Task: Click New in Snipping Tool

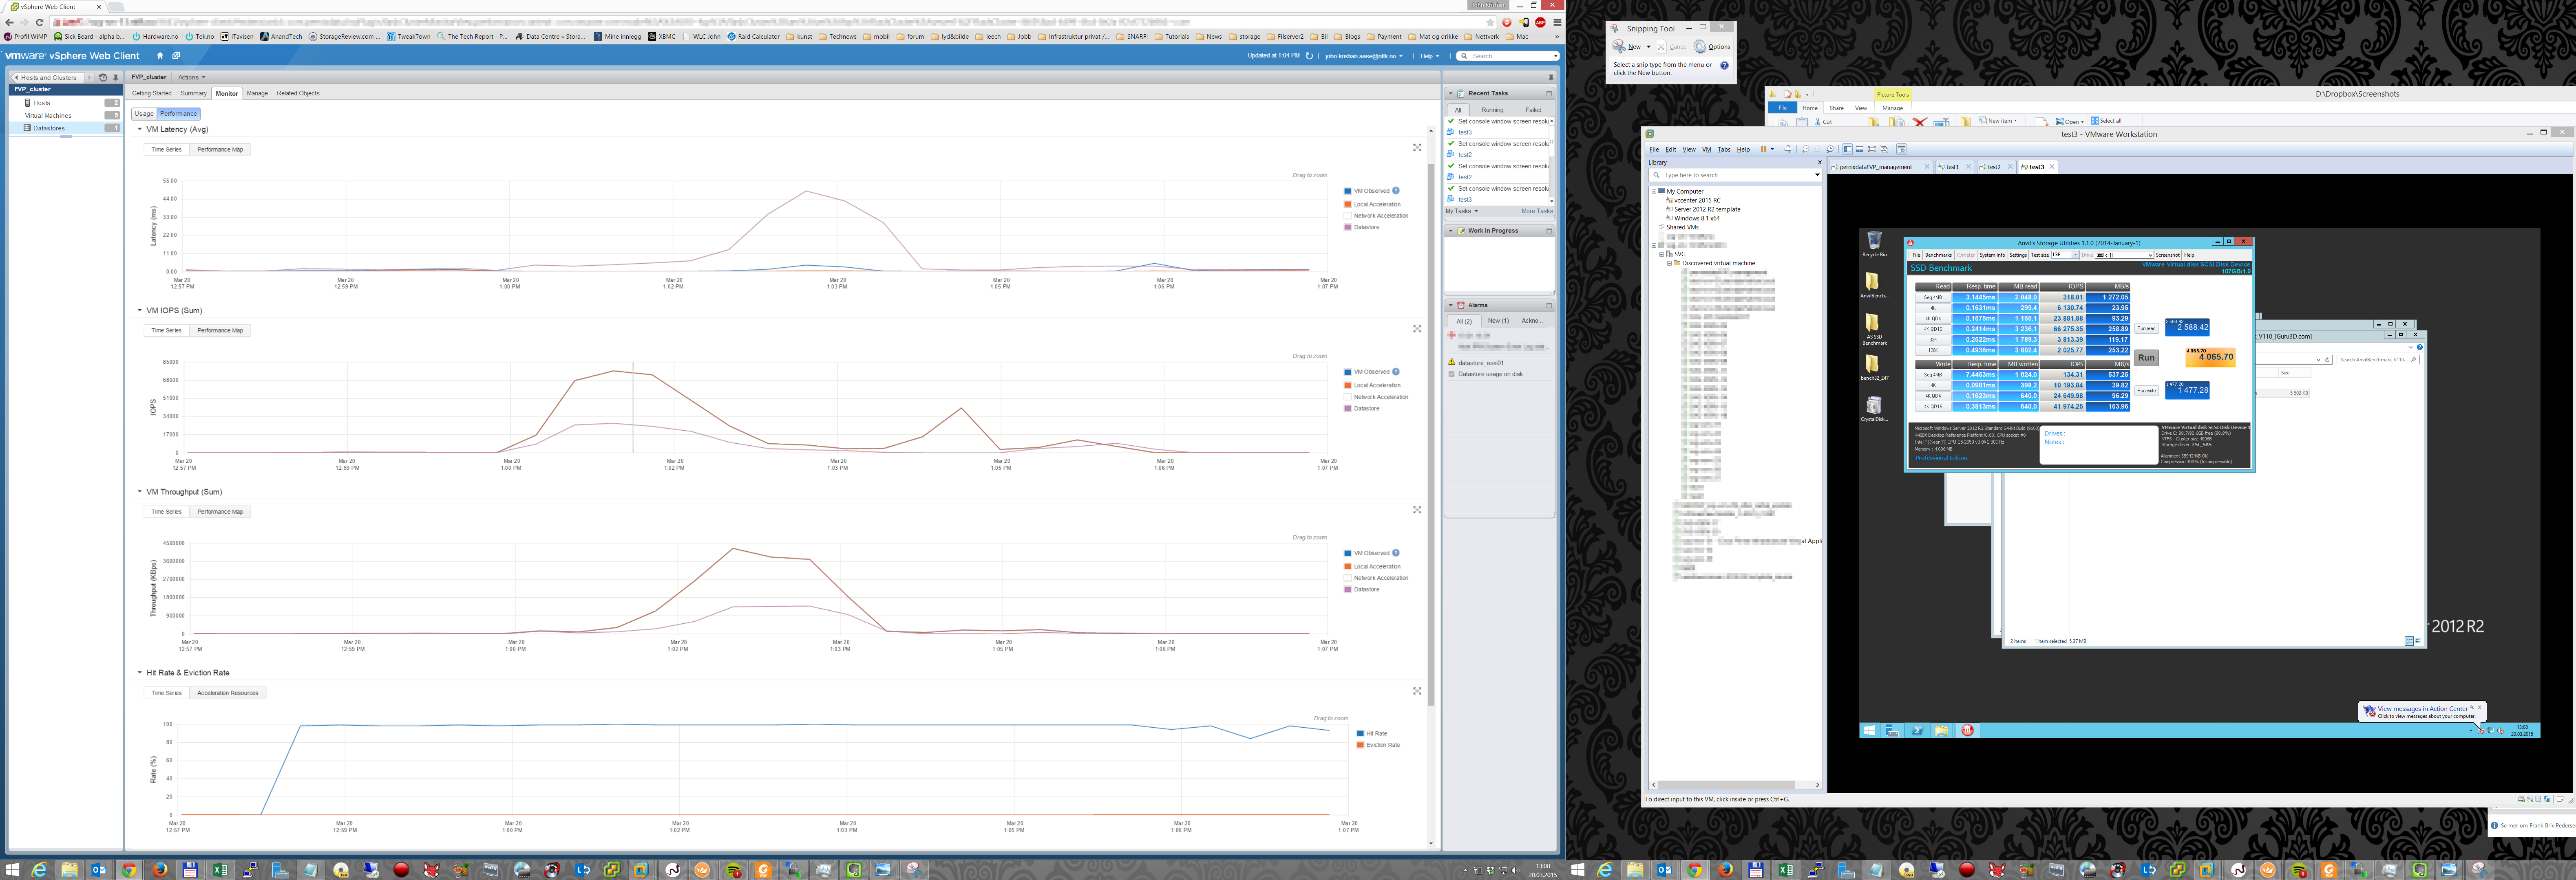Action: pyautogui.click(x=1627, y=47)
